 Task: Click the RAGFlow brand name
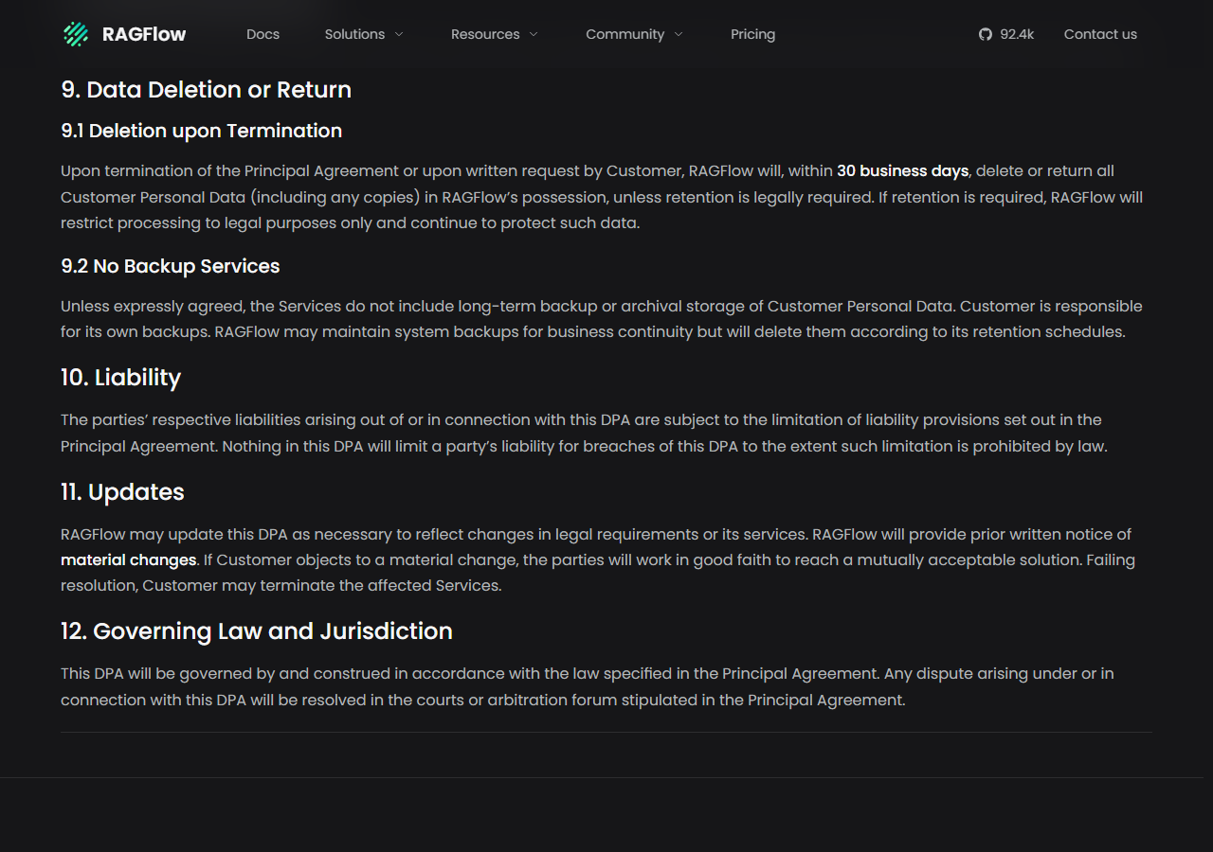coord(144,34)
